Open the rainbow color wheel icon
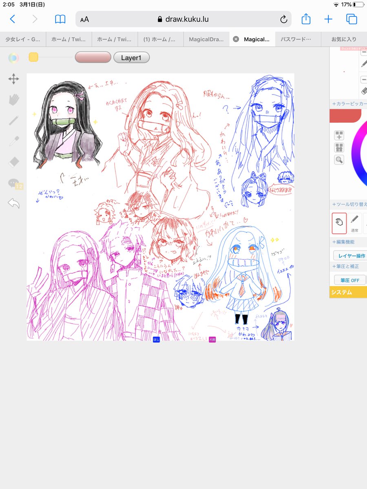The height and width of the screenshot is (489, 367). pos(13,58)
